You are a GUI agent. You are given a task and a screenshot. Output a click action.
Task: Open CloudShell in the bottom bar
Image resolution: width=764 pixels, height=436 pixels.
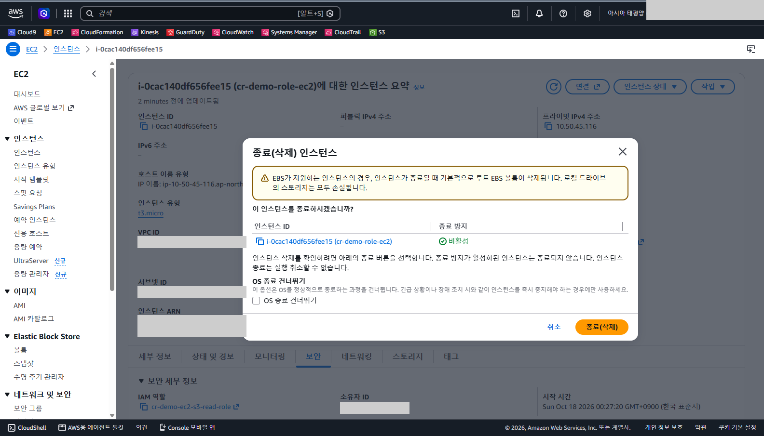27,428
